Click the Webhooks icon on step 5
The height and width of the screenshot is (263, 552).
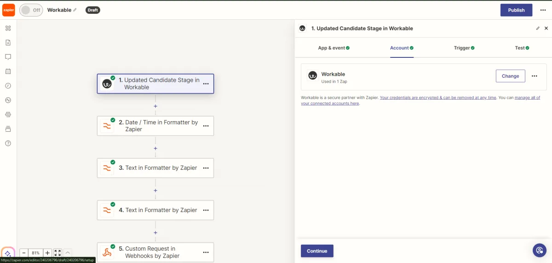point(107,252)
